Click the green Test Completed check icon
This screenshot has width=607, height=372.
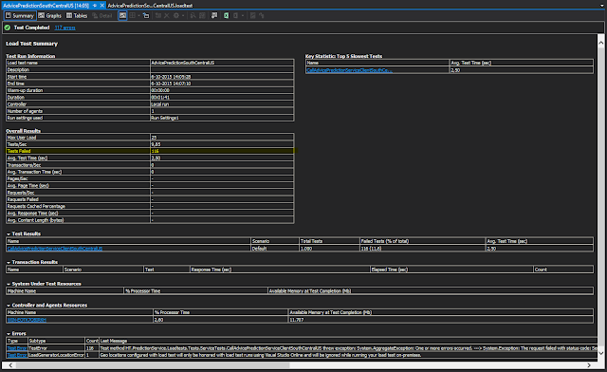[8, 28]
